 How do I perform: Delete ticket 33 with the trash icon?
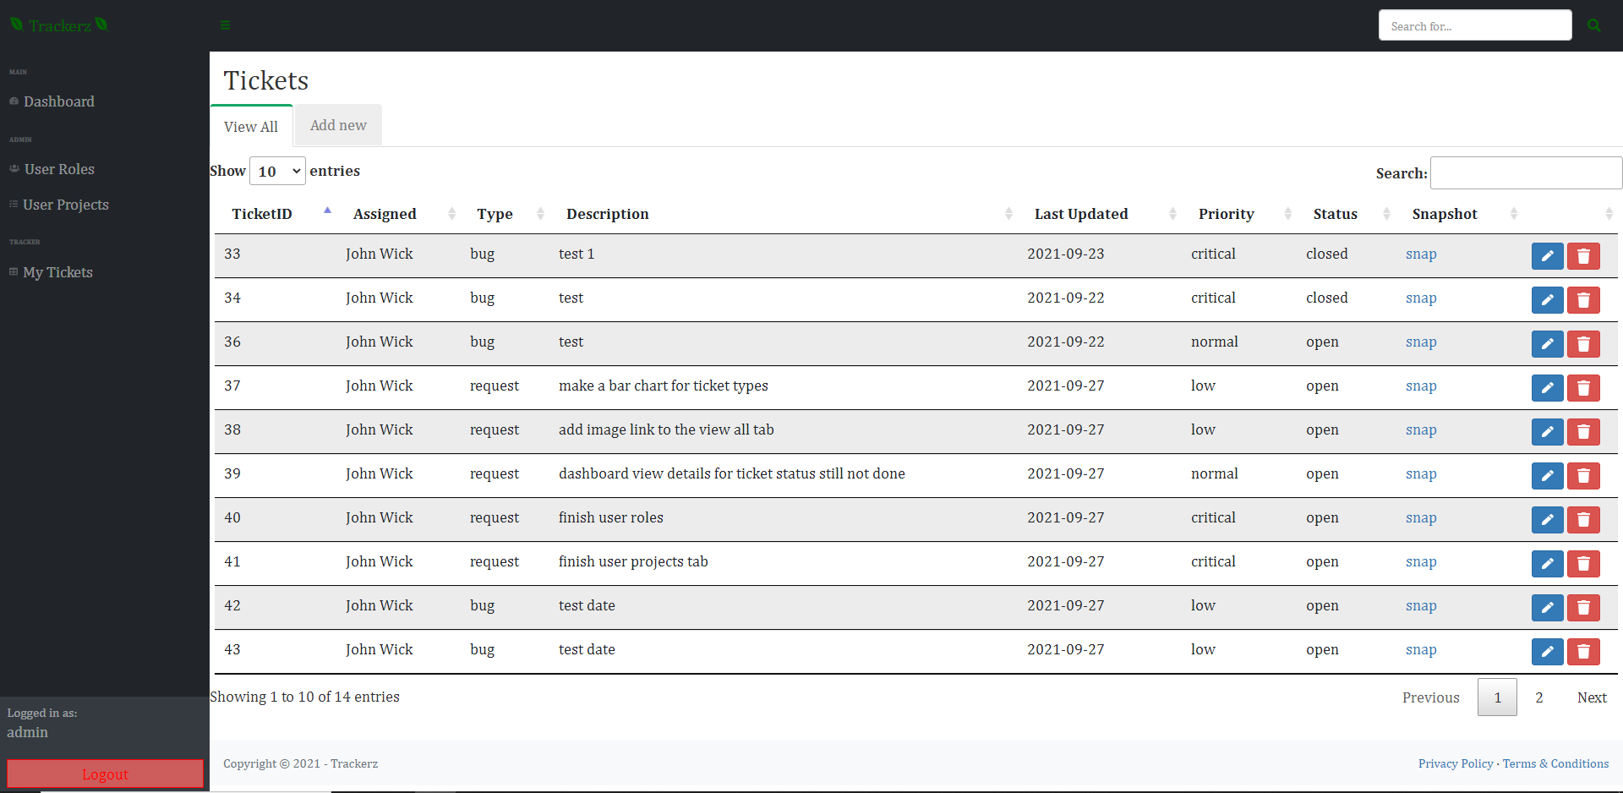pos(1583,255)
